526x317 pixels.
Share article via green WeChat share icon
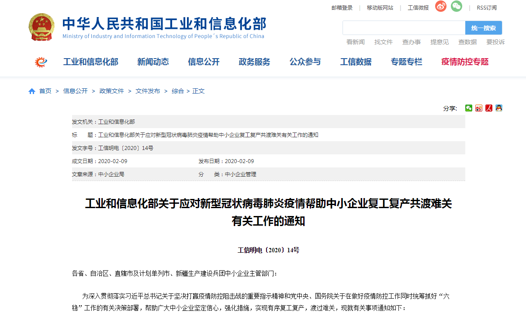[469, 108]
